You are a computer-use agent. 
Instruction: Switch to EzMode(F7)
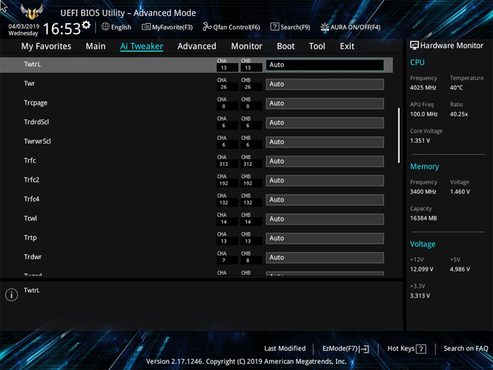(346, 349)
